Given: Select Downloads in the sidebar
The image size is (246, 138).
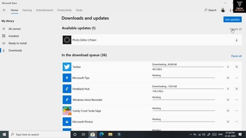Looking at the screenshot, I should 15,50.
